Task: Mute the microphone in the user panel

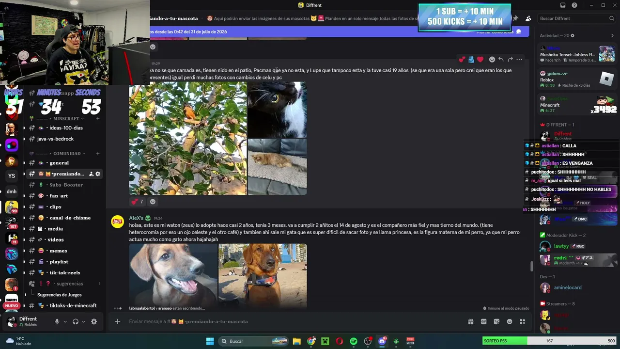Action: pyautogui.click(x=57, y=321)
